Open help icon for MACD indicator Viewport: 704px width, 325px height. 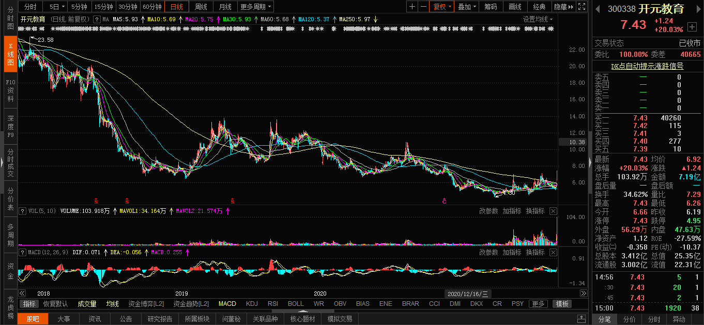coord(22,252)
